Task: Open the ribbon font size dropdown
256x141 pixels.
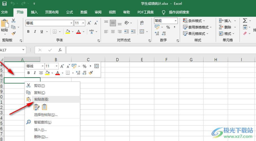Action: coord(83,23)
